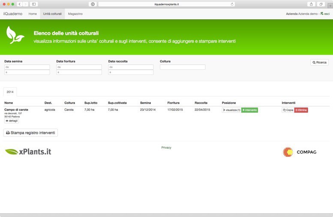Add new tab with plus icon
Screen dimensions: 333x217
coord(330,6)
